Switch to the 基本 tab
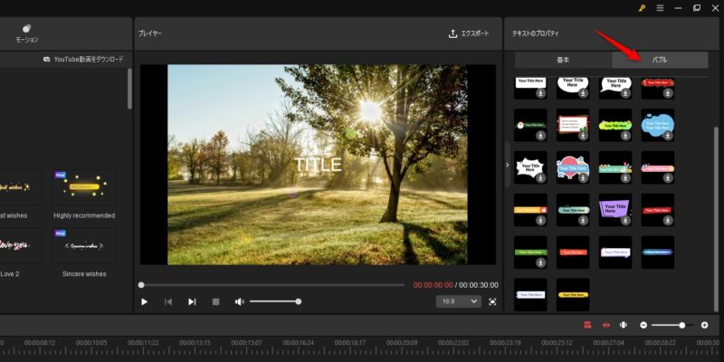Screen dimensions: 724x362 563,60
